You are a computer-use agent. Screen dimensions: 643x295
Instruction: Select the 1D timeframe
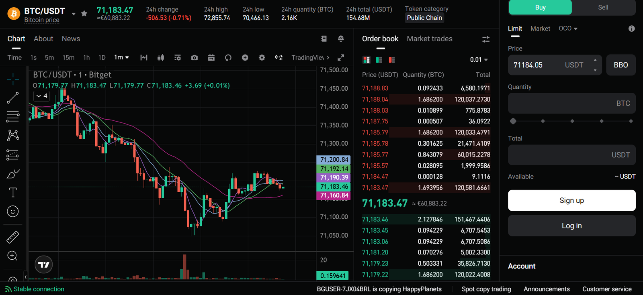click(x=102, y=57)
